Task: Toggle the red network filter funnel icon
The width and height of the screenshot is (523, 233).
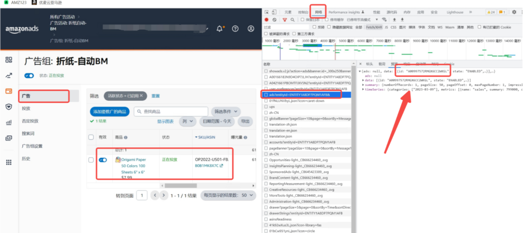Action: coord(285,20)
